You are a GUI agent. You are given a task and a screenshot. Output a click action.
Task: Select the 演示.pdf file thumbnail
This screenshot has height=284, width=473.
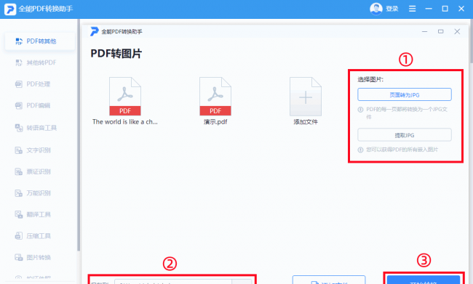tap(215, 101)
